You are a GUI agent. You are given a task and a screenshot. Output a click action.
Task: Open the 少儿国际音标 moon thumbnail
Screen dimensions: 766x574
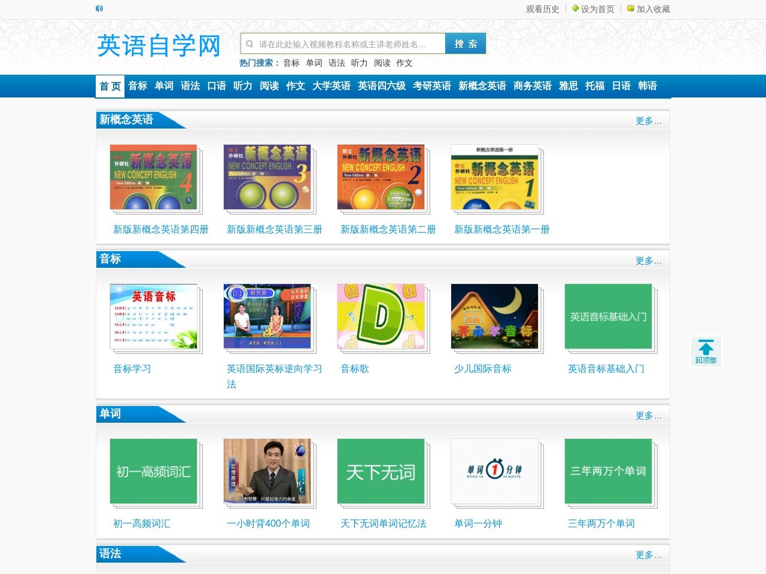[495, 316]
